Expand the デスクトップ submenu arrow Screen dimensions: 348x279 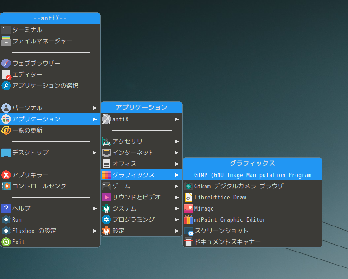(95, 153)
